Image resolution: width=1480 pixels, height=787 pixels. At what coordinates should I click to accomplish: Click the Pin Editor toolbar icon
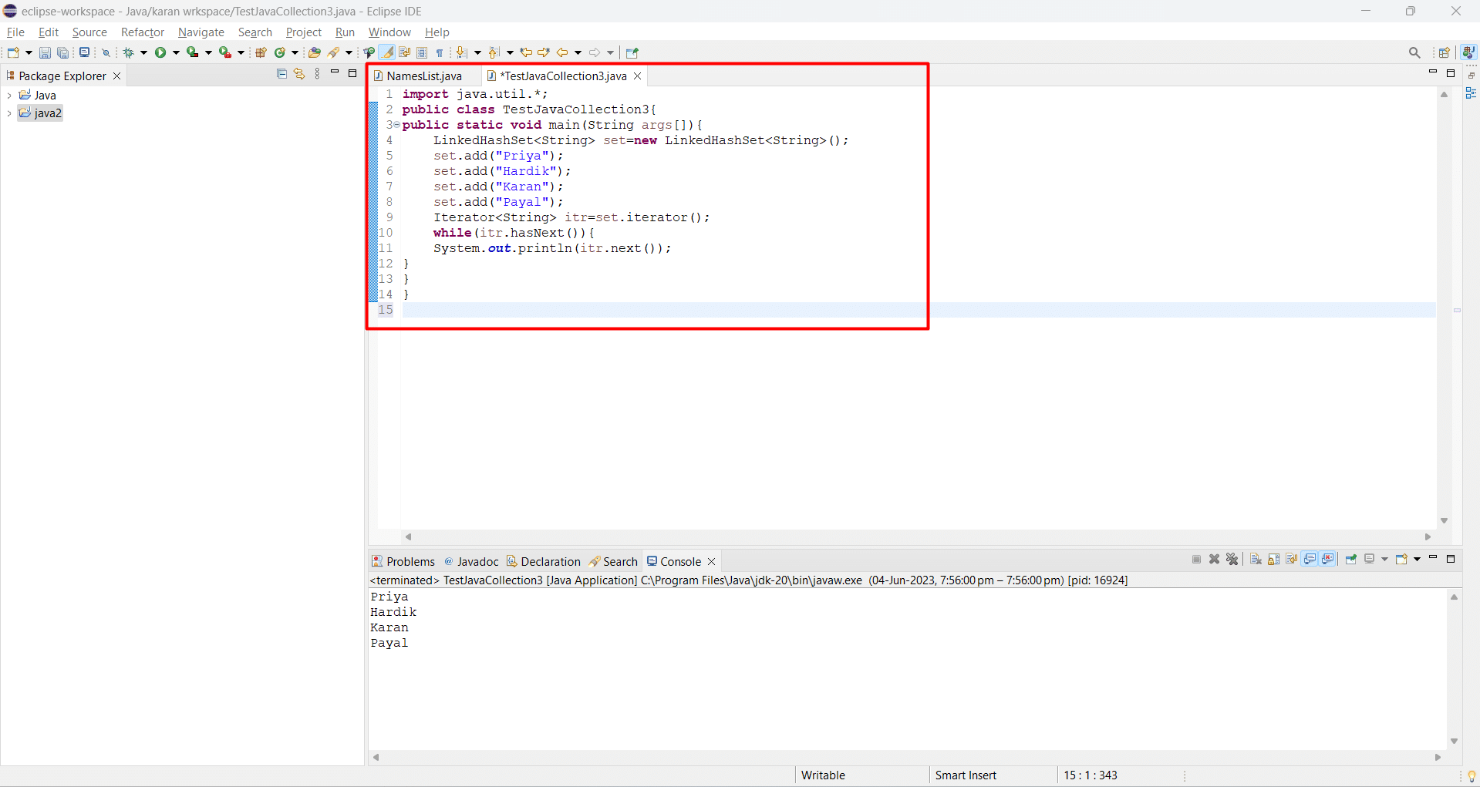pyautogui.click(x=632, y=52)
